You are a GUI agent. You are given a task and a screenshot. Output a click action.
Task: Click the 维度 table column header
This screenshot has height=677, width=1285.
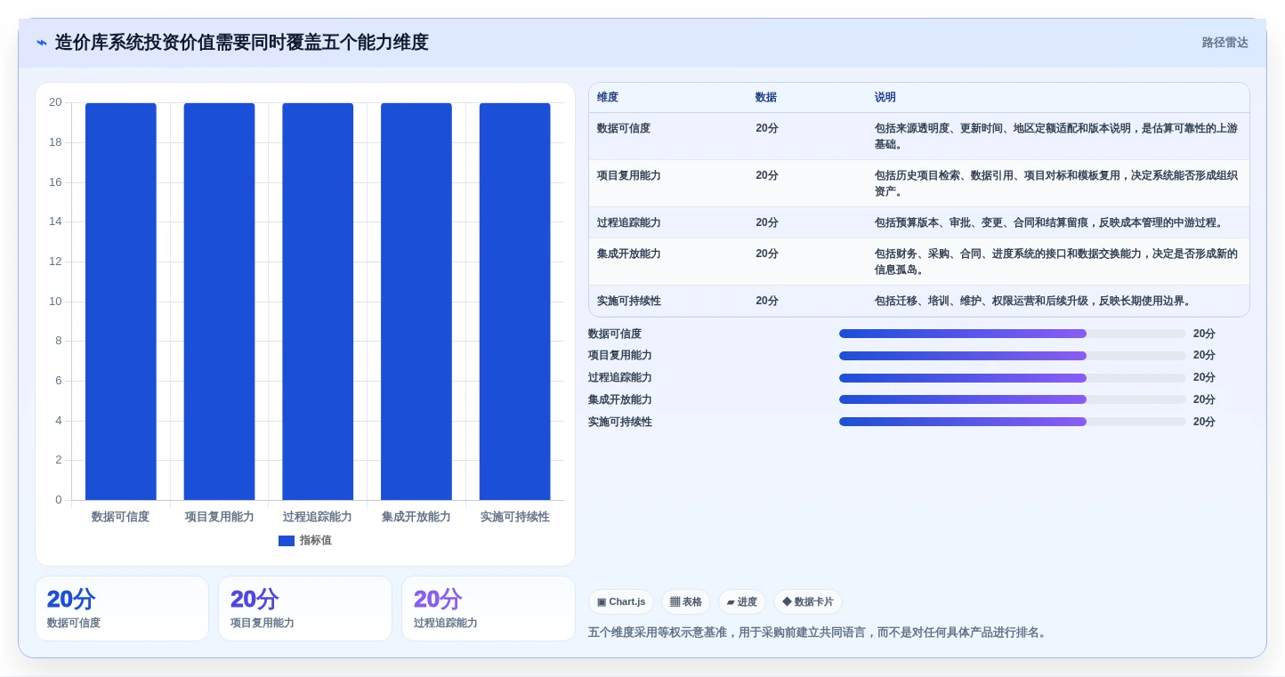point(608,98)
